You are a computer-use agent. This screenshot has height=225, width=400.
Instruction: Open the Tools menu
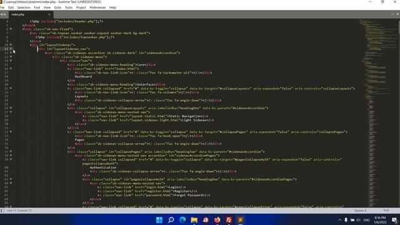tap(69, 7)
